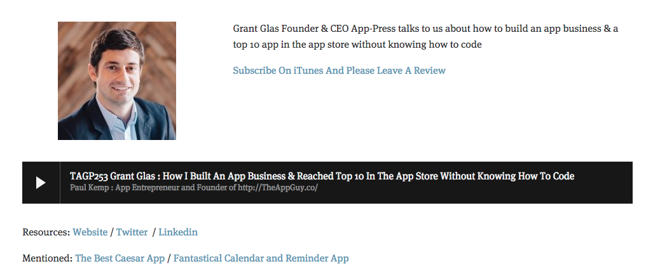Play the TAGP253 podcast episode
Viewport: 653px width, 273px height.
(41, 183)
